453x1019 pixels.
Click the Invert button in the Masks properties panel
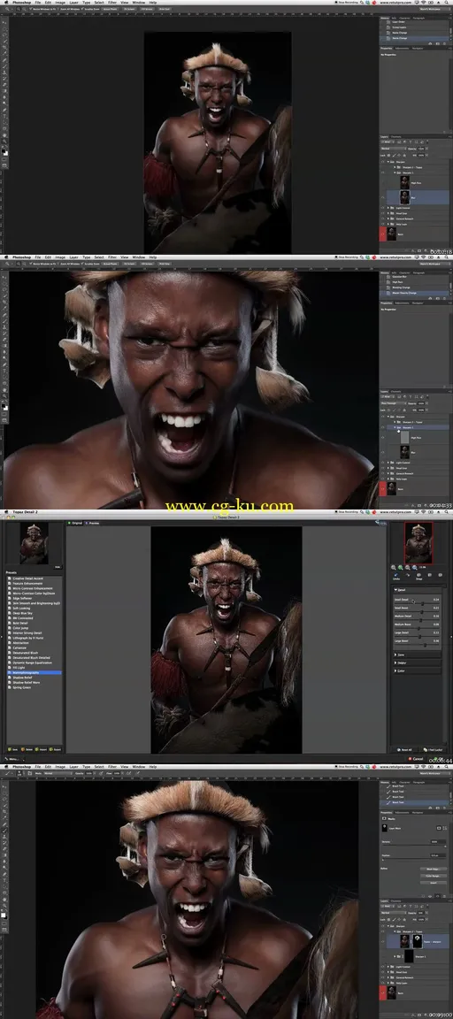coord(433,882)
